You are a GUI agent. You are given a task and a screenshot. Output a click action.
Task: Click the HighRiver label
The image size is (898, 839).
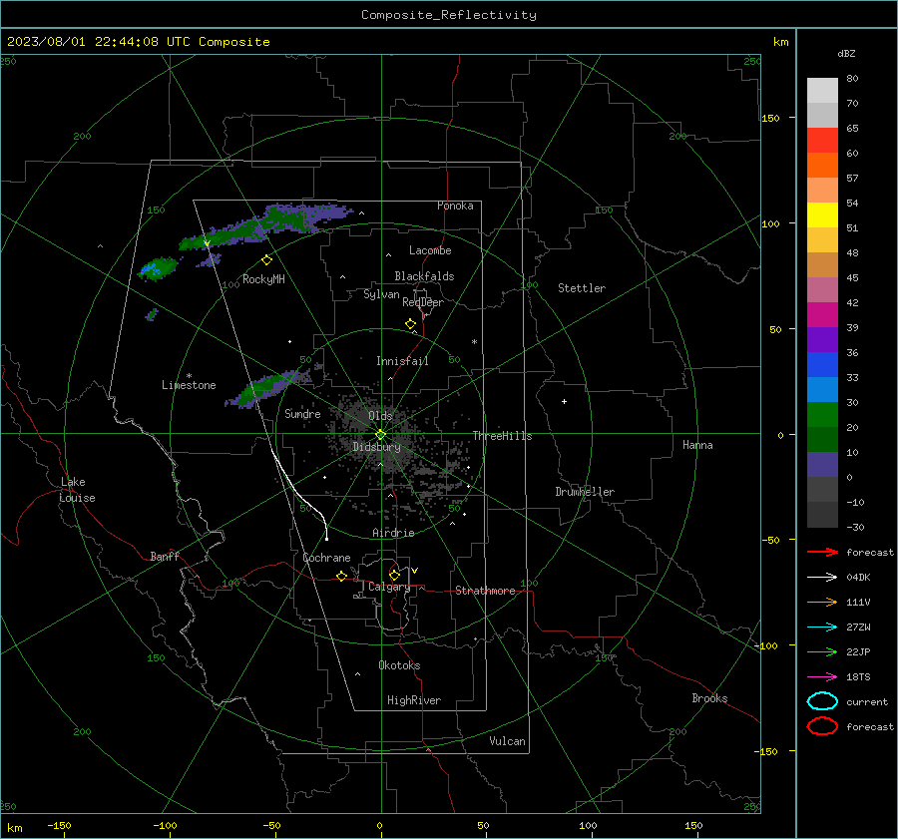[414, 700]
